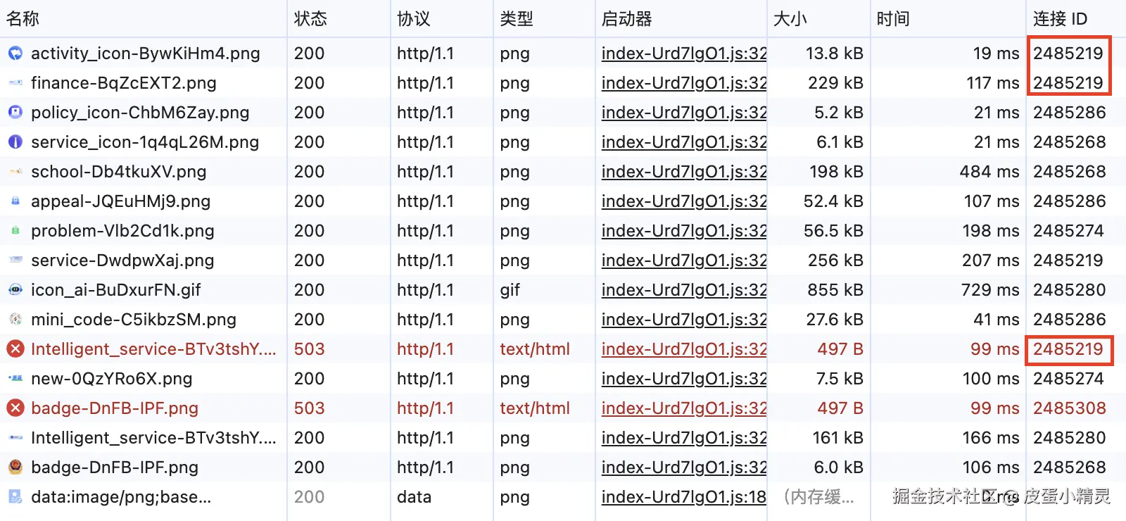Click the 27.6 kB size cell
1126x521 pixels.
(835, 320)
